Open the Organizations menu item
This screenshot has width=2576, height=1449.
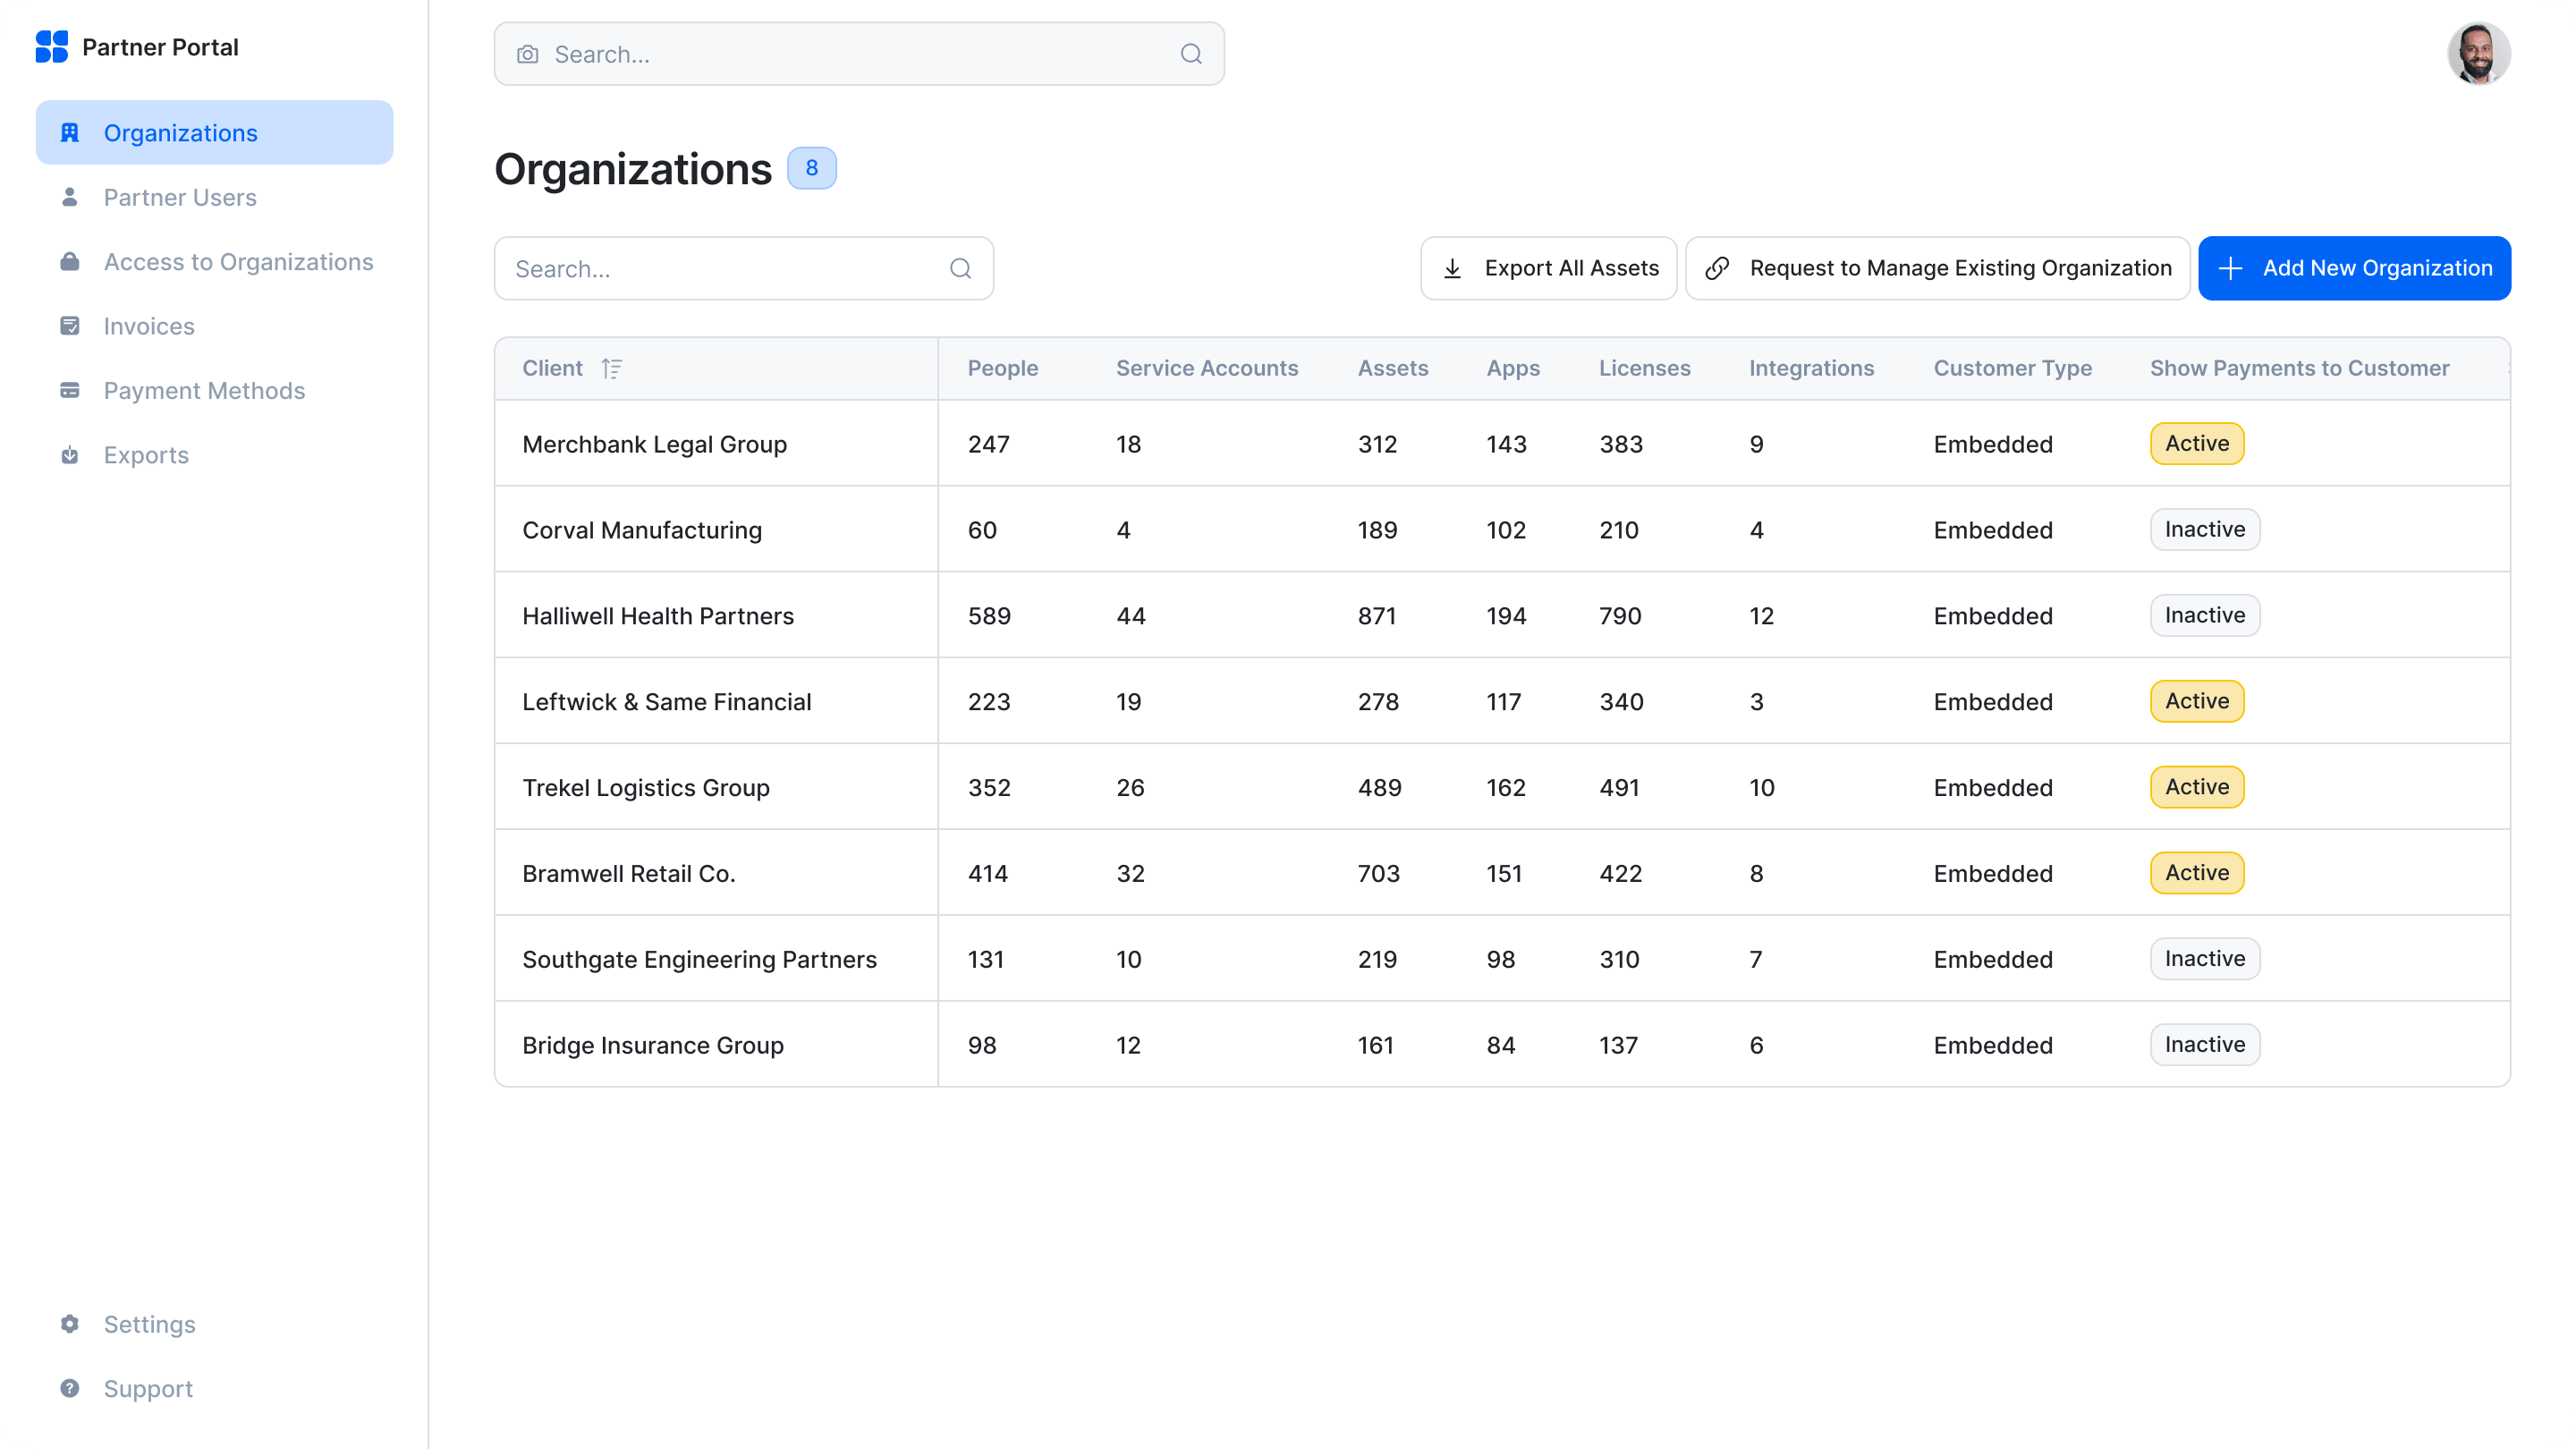point(215,132)
